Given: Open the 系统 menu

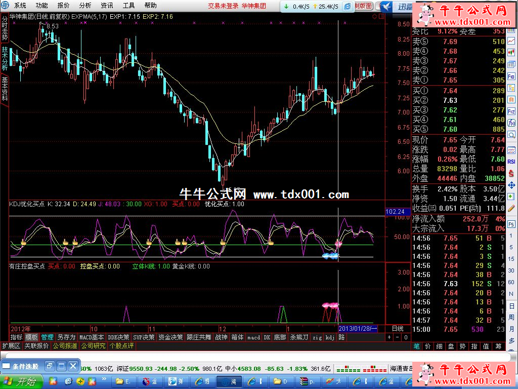Looking at the screenshot, I should tap(20, 6).
